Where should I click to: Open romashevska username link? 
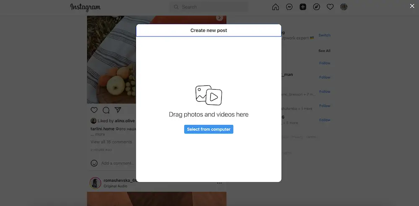120,180
